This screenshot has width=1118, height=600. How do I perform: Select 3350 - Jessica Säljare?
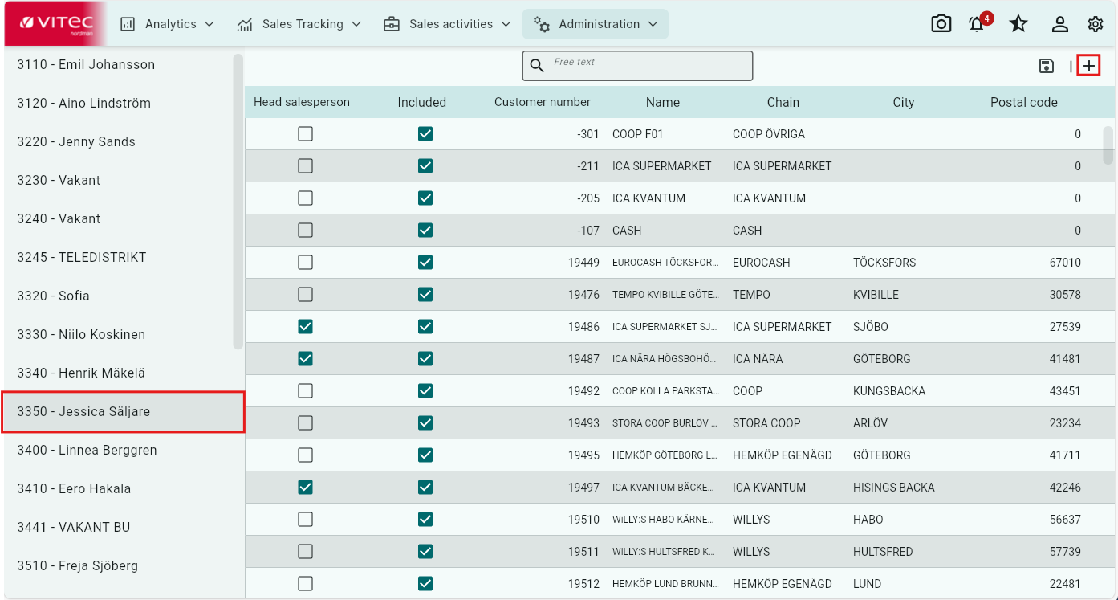(x=123, y=411)
